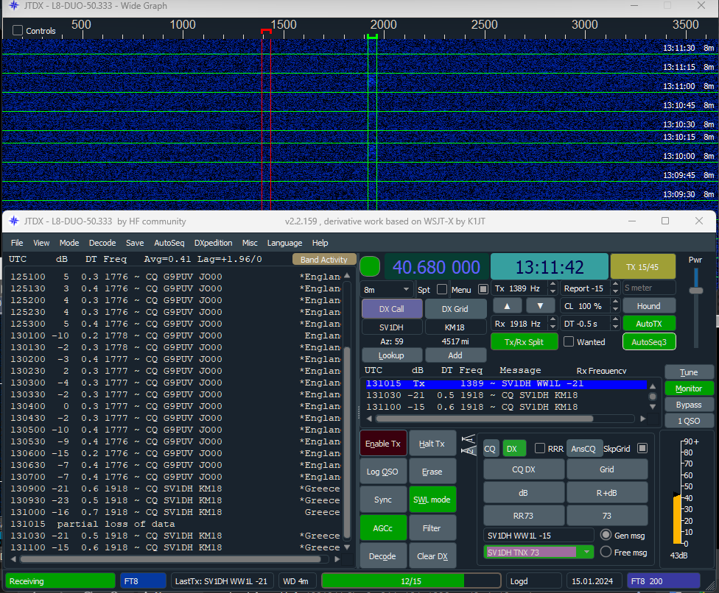Click the JTDX star icon in main title bar
719x593 pixels.
[x=14, y=221]
